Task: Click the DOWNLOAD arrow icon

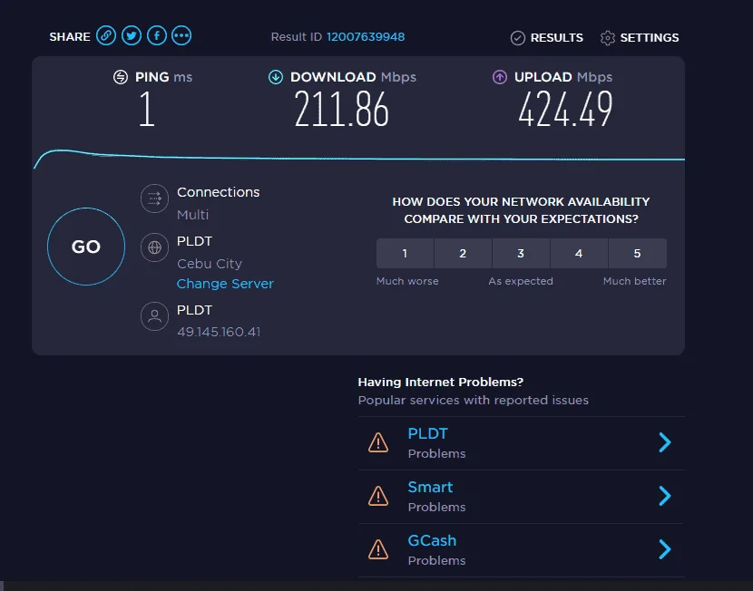Action: 276,77
